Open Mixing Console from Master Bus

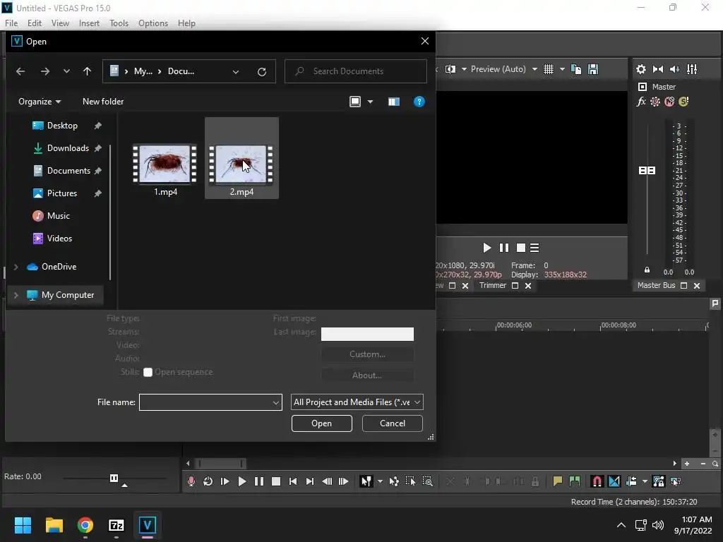(692, 69)
